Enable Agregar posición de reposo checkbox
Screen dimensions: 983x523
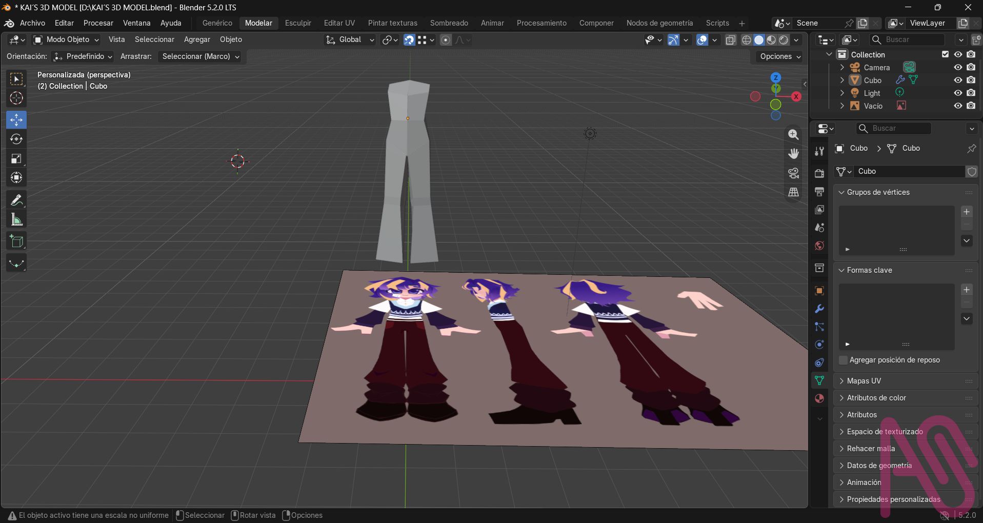[x=843, y=360]
